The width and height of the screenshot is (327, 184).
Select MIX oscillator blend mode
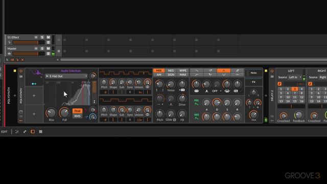[x=159, y=71]
